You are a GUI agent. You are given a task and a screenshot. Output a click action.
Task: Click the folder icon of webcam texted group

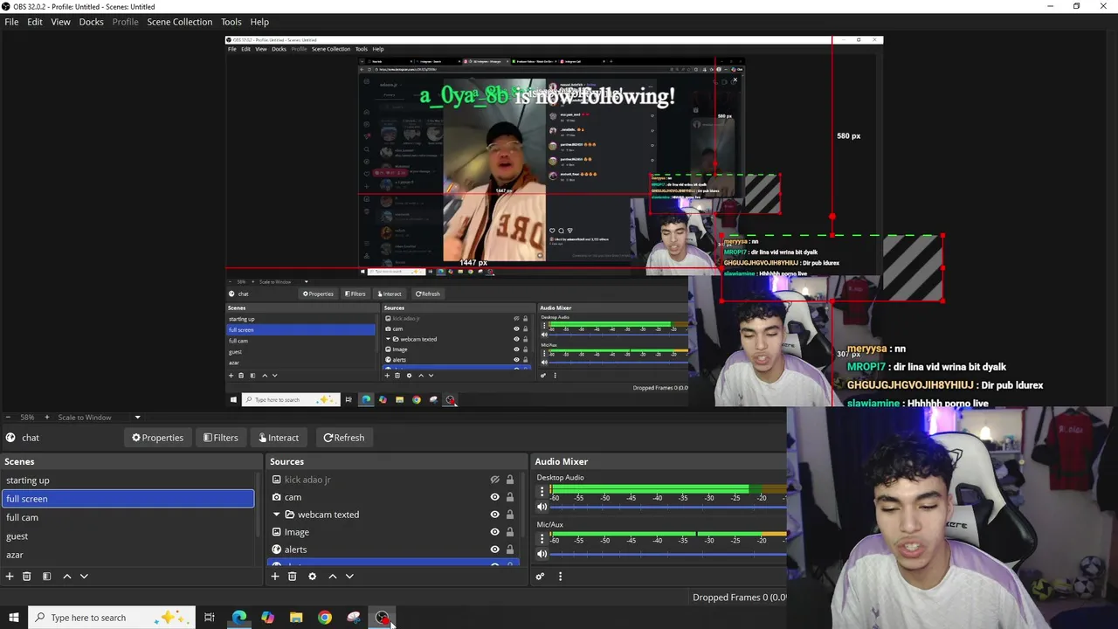pyautogui.click(x=289, y=515)
